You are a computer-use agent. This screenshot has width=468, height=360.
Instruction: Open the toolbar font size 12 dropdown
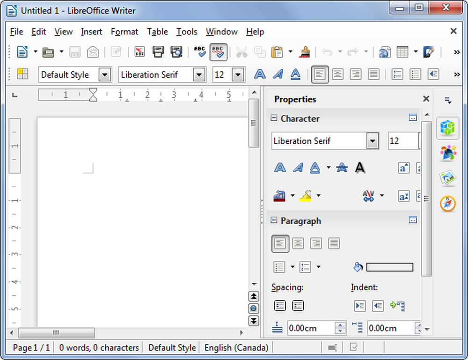238,74
